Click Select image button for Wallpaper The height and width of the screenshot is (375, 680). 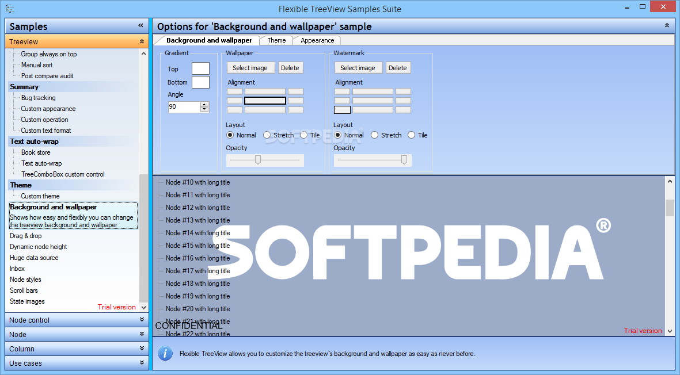250,68
